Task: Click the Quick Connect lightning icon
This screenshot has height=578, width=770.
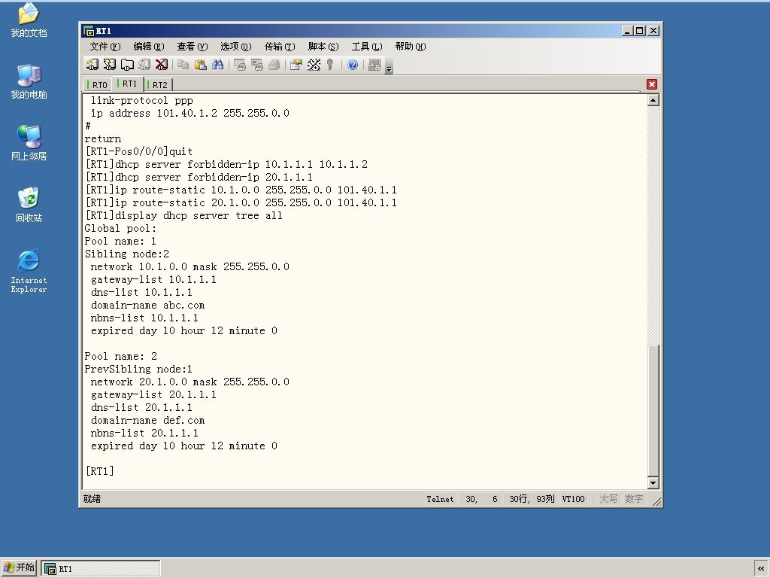Action: [x=110, y=65]
